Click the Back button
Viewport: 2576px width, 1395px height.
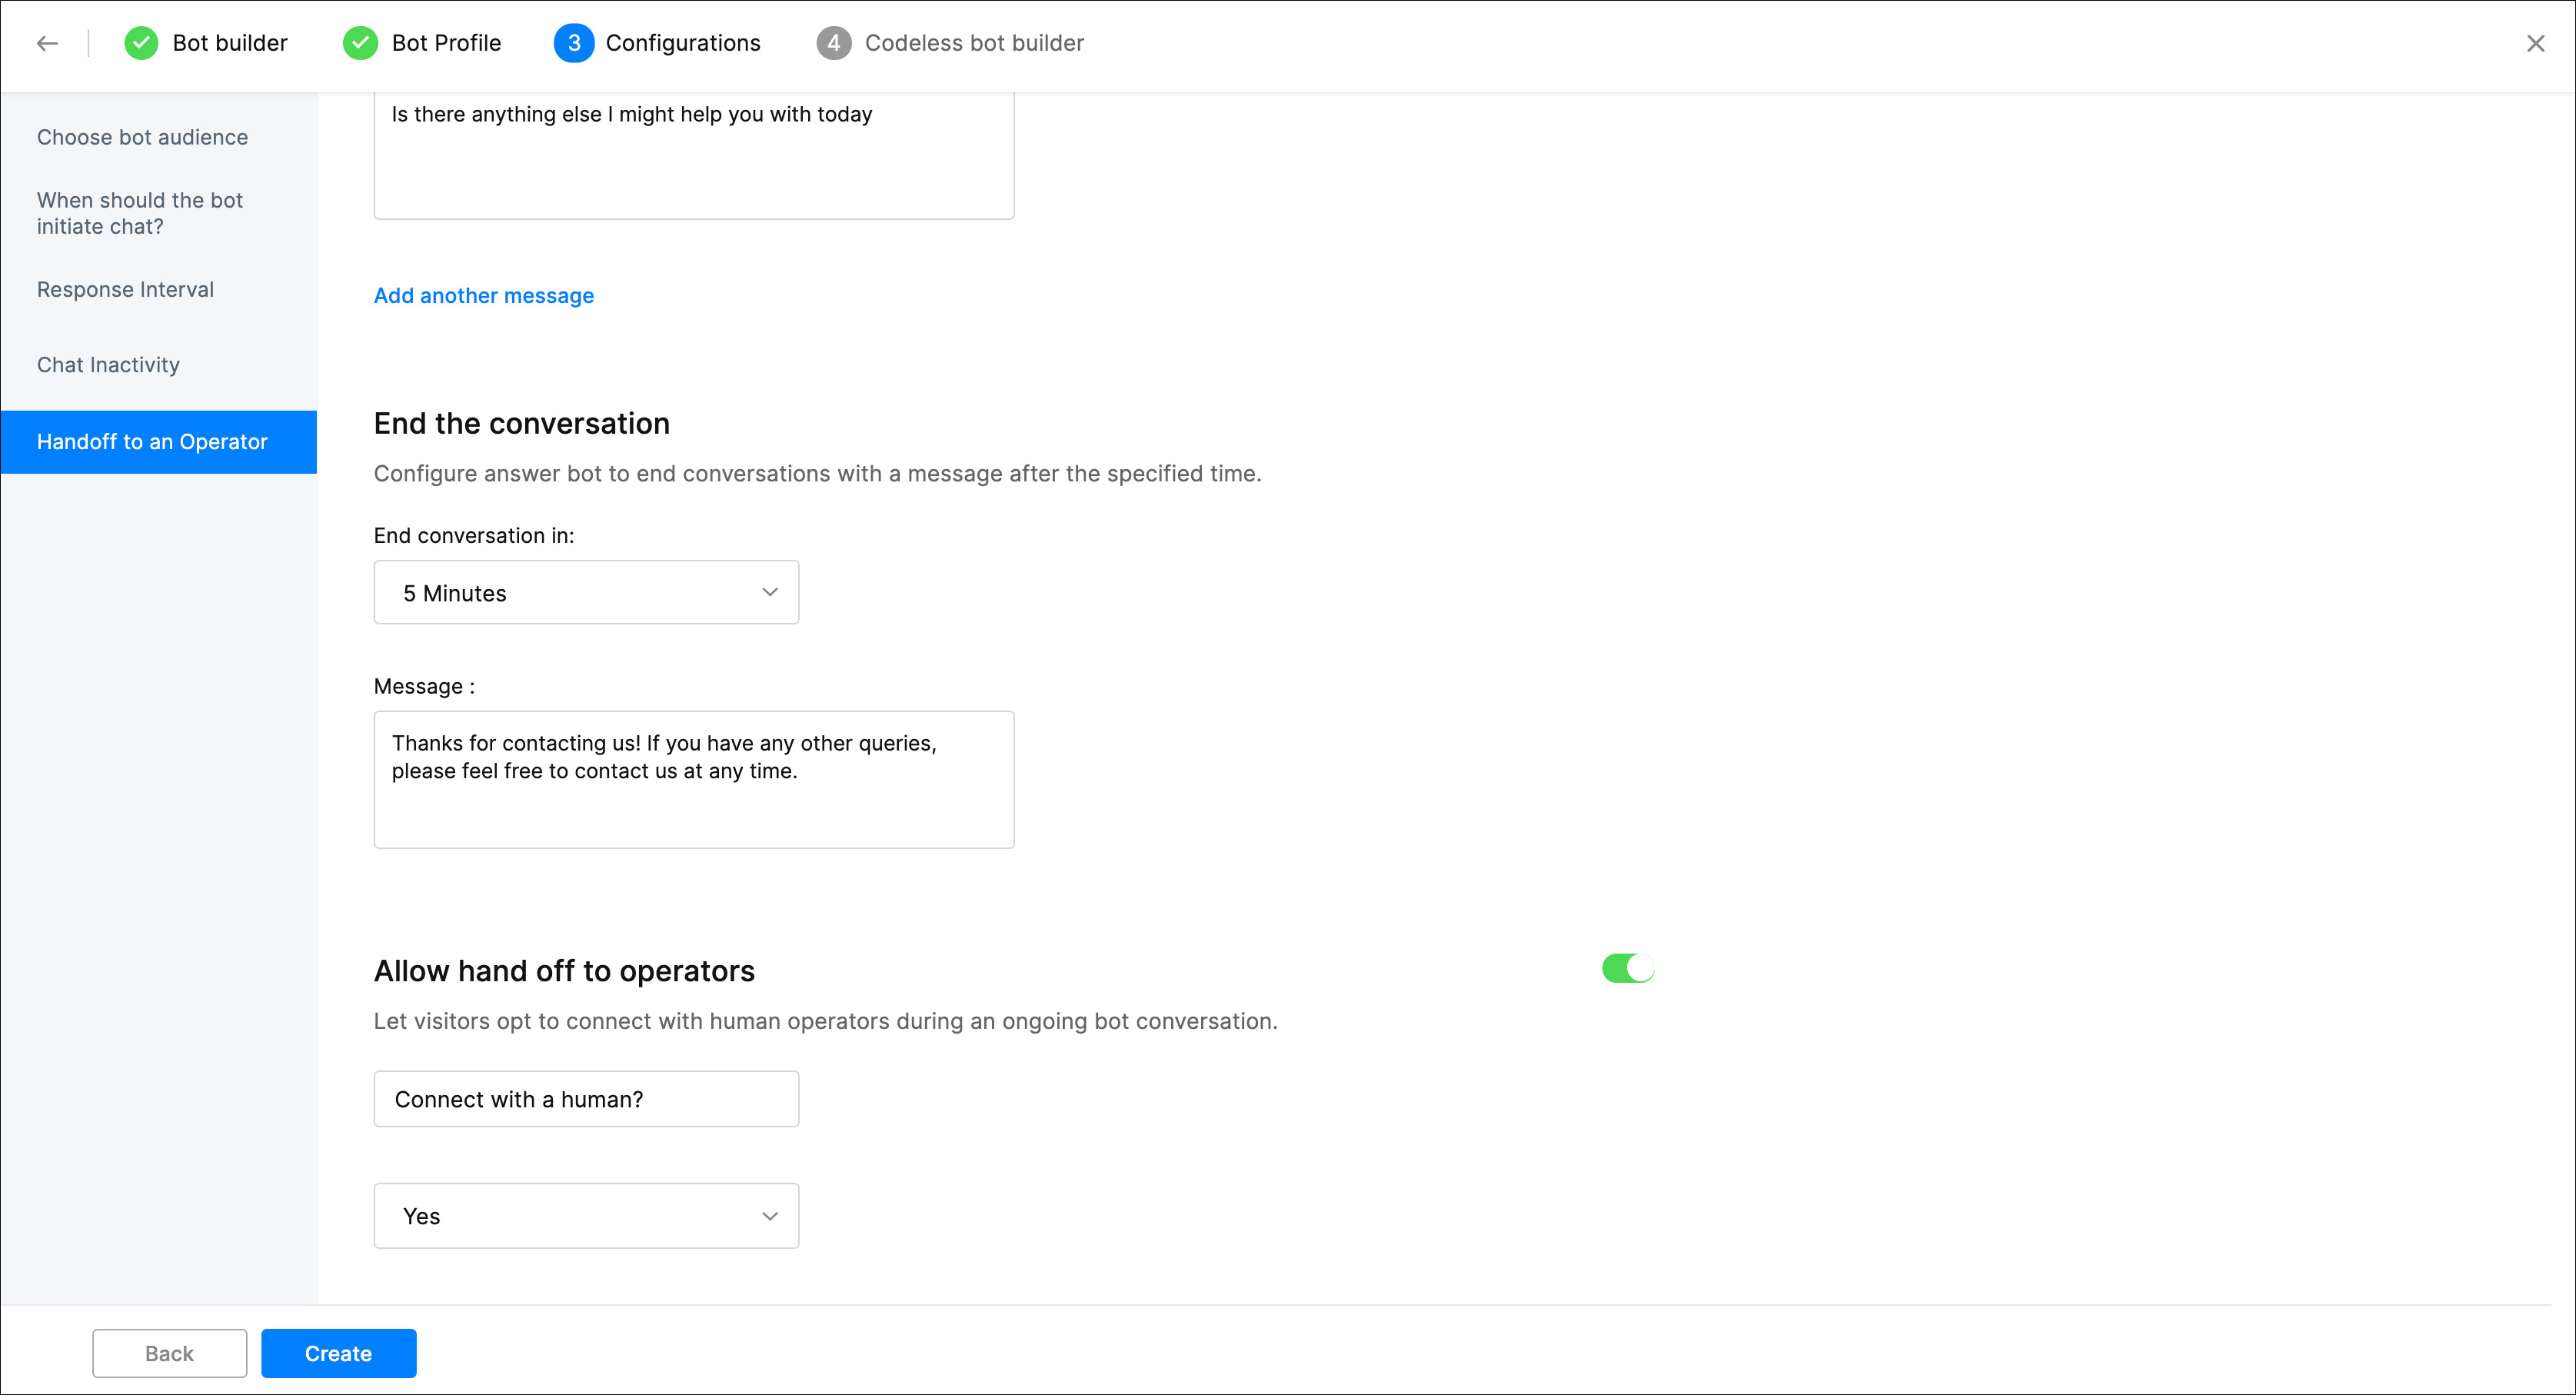click(170, 1353)
